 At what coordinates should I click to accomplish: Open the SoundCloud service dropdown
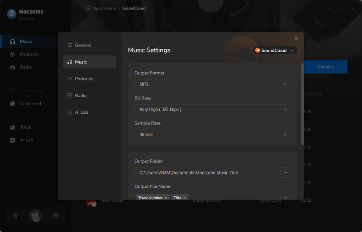click(275, 50)
